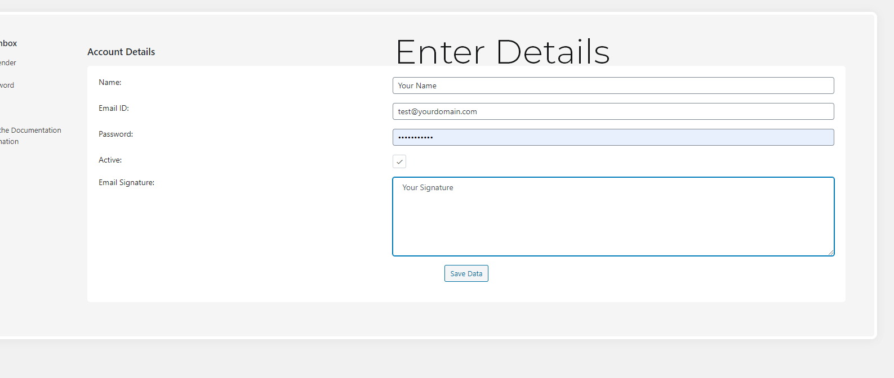The image size is (894, 378).
Task: Select the Password input field
Action: (x=613, y=137)
